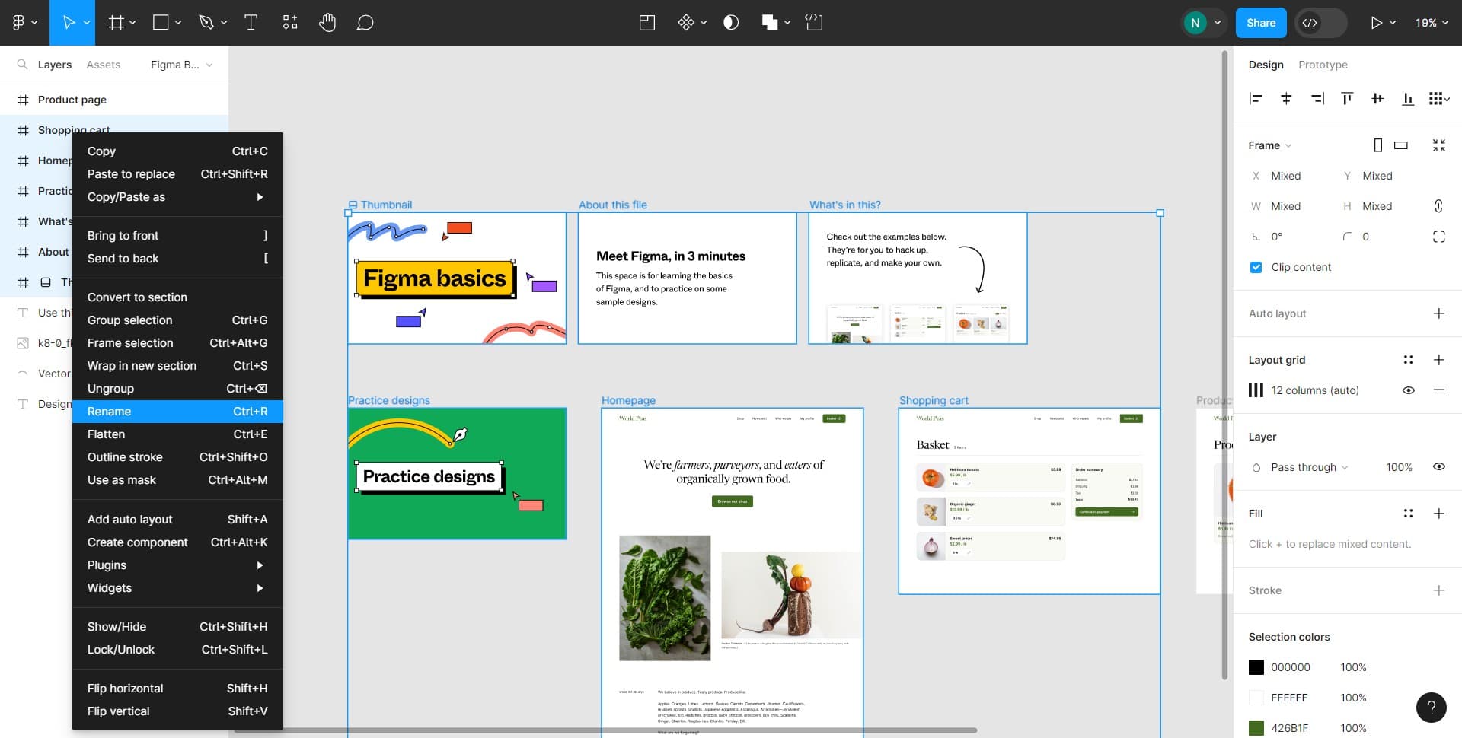Toggle the Clip content checkbox

click(x=1256, y=267)
